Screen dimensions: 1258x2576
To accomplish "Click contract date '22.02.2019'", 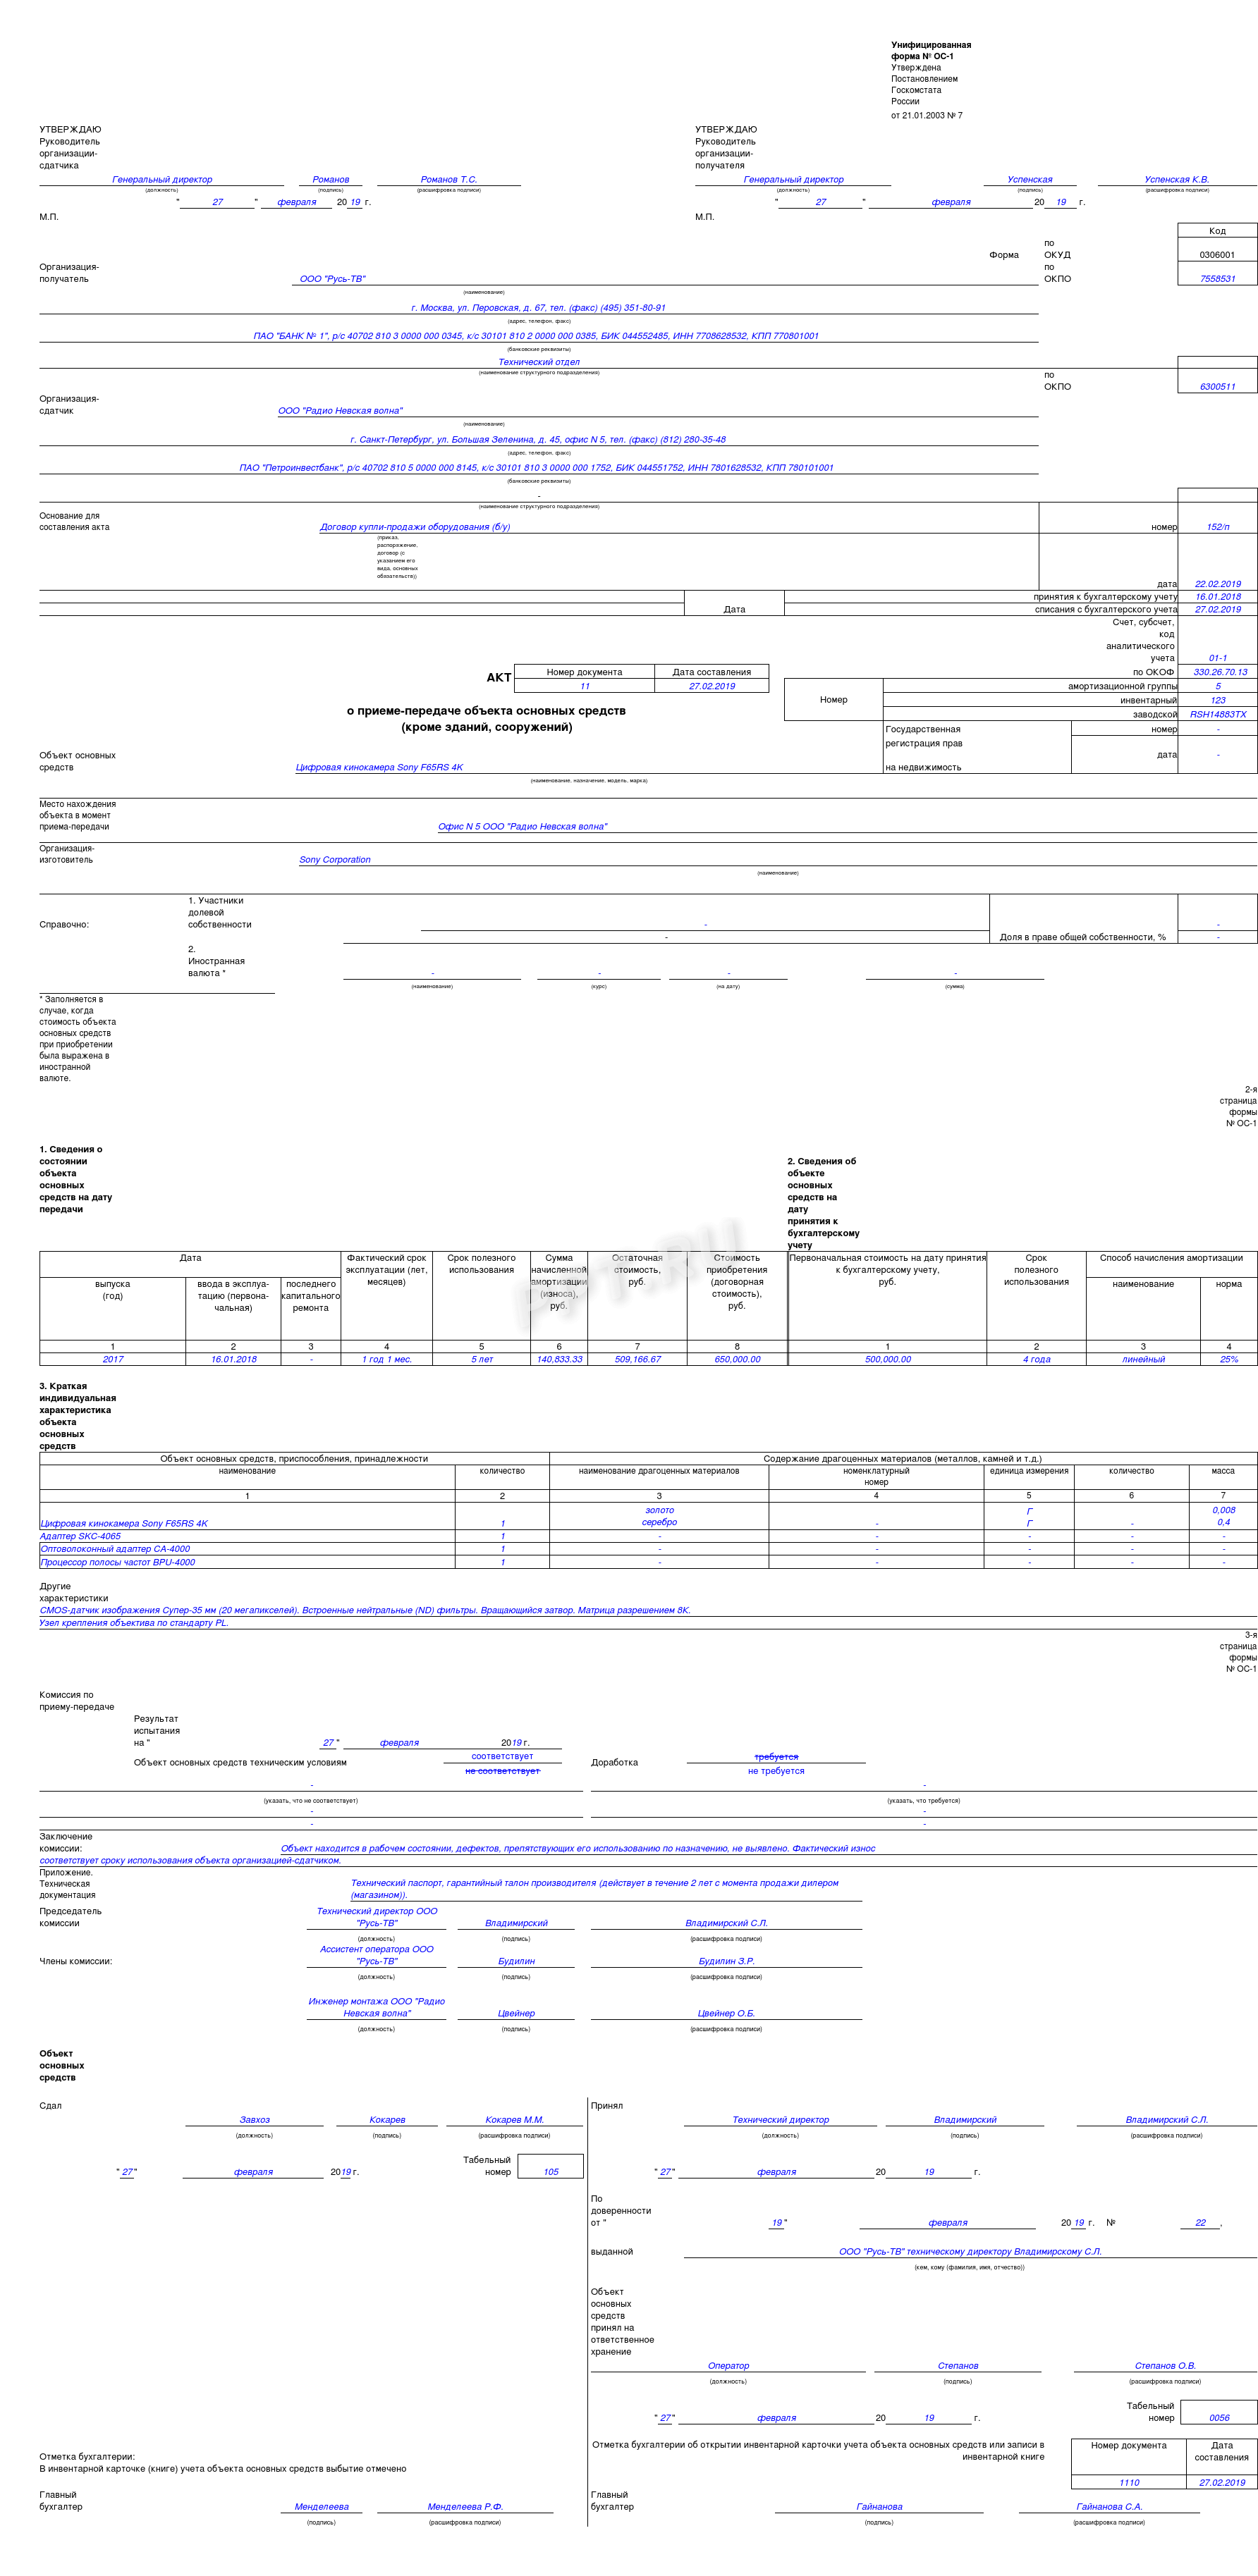I will pyautogui.click(x=1217, y=584).
